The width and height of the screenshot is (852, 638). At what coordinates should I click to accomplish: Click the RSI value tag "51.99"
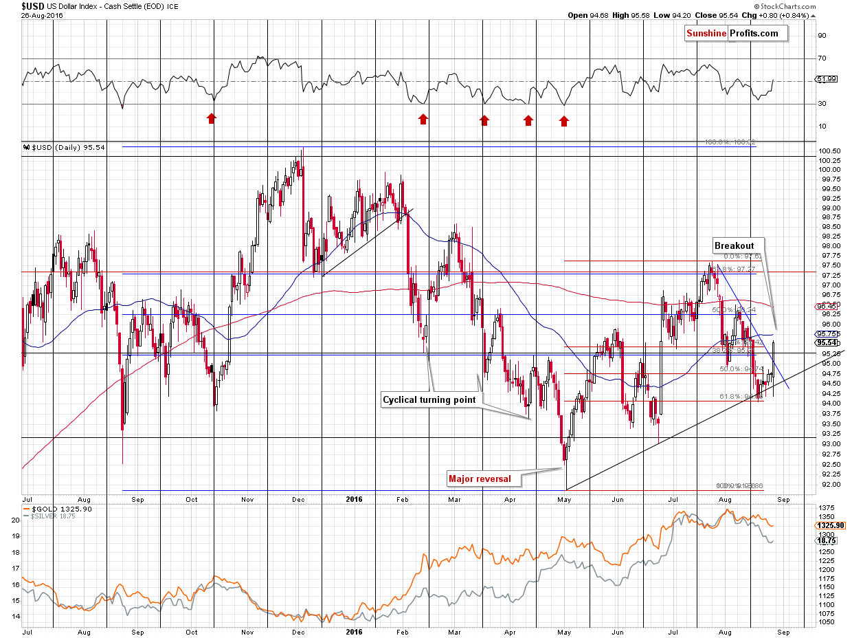click(827, 80)
